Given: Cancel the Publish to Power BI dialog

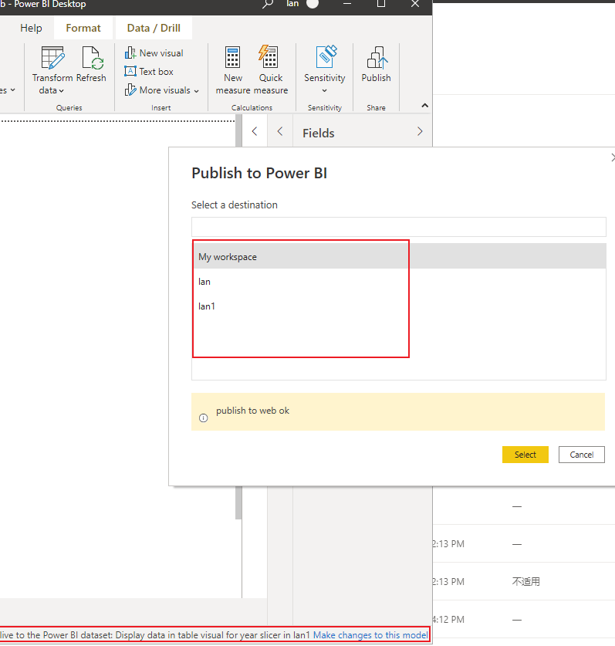Looking at the screenshot, I should [x=582, y=455].
